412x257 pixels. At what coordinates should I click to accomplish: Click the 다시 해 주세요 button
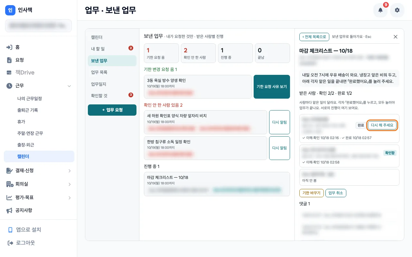(382, 125)
